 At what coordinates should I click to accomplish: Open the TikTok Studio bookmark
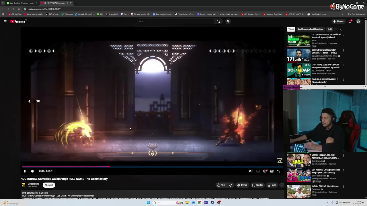[52, 14]
